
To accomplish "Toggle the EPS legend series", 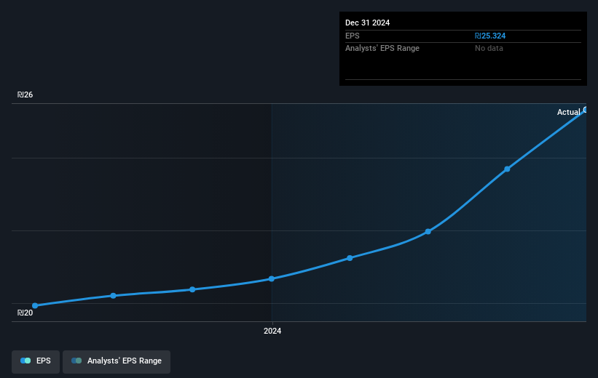I will pyautogui.click(x=36, y=361).
